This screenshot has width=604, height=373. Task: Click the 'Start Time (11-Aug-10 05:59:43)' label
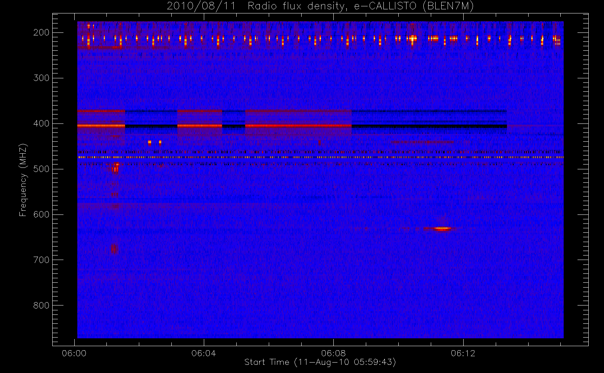(x=320, y=362)
